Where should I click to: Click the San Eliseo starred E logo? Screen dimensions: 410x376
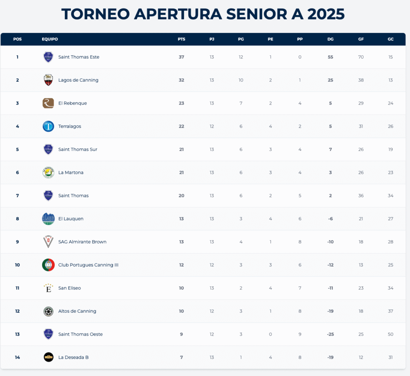pyautogui.click(x=48, y=288)
